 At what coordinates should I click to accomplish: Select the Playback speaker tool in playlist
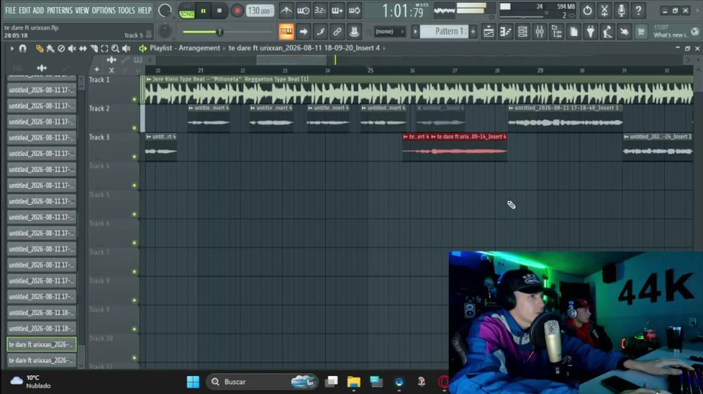click(126, 49)
